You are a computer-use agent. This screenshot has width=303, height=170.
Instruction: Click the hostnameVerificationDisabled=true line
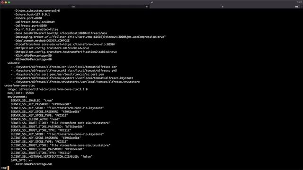(x=65, y=52)
